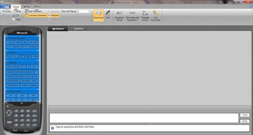Click the random button
Image resolution: width=253 pixels, height=135 pixels.
point(25,85)
